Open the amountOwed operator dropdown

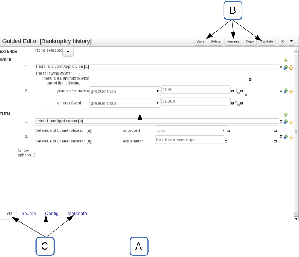pos(125,103)
